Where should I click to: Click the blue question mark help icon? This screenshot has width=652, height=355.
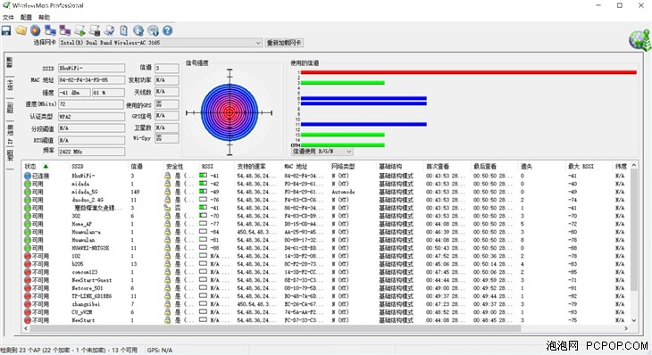point(168,30)
